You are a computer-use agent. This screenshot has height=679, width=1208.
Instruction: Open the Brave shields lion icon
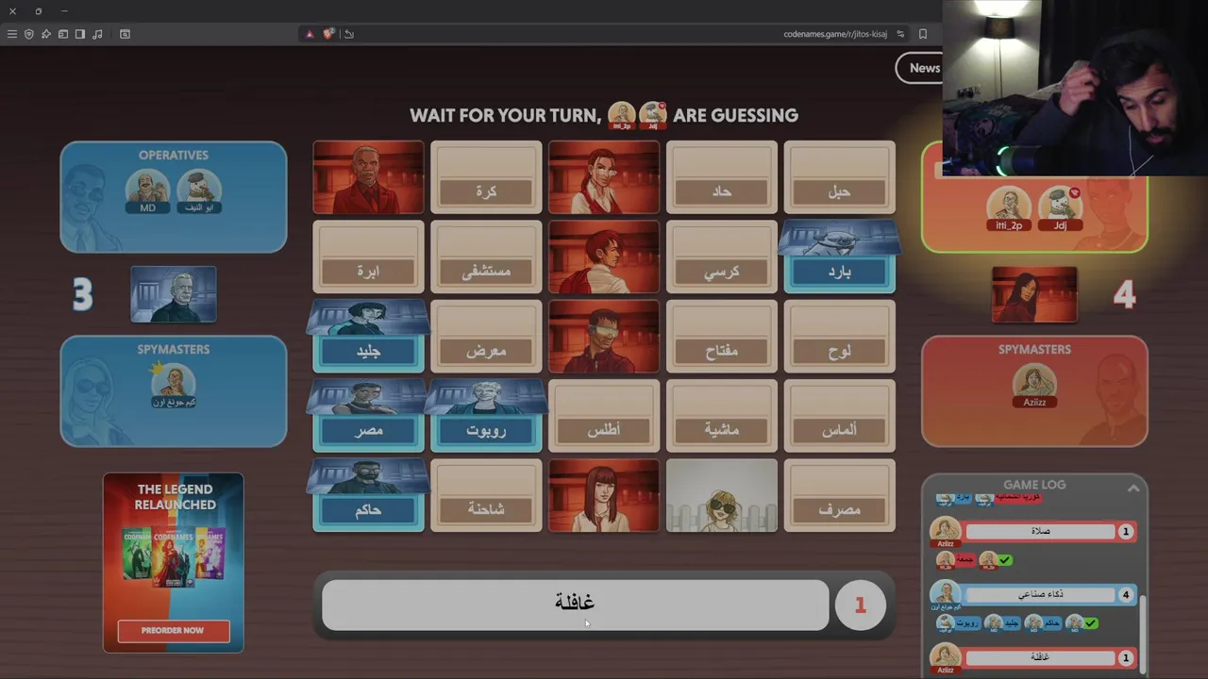328,34
